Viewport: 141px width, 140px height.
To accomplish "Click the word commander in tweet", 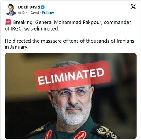I will tap(117, 22).
